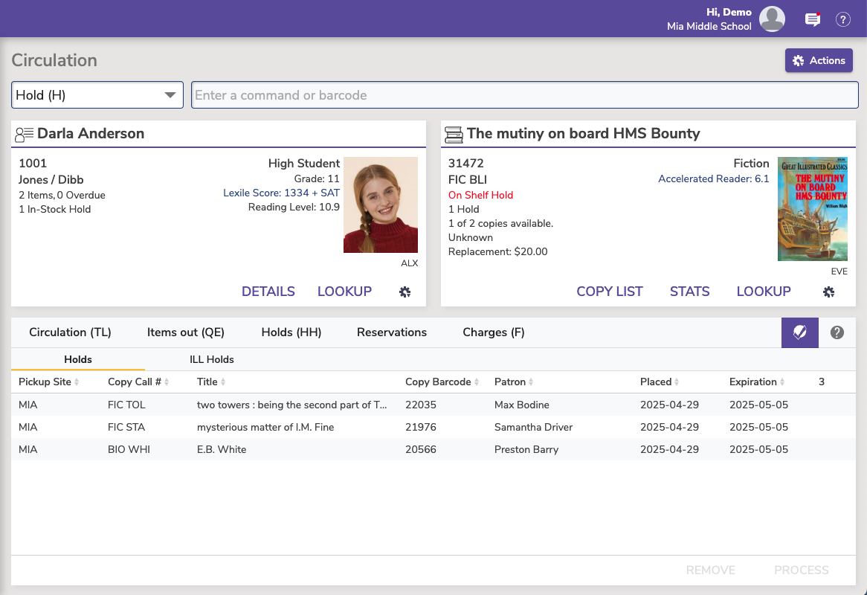Open the messages notification icon
867x595 pixels.
point(812,19)
